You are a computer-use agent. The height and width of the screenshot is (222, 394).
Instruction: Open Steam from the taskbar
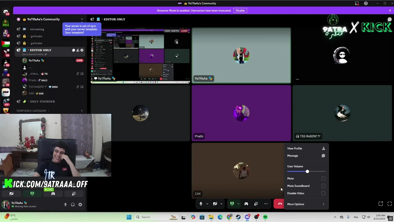tap(238, 217)
